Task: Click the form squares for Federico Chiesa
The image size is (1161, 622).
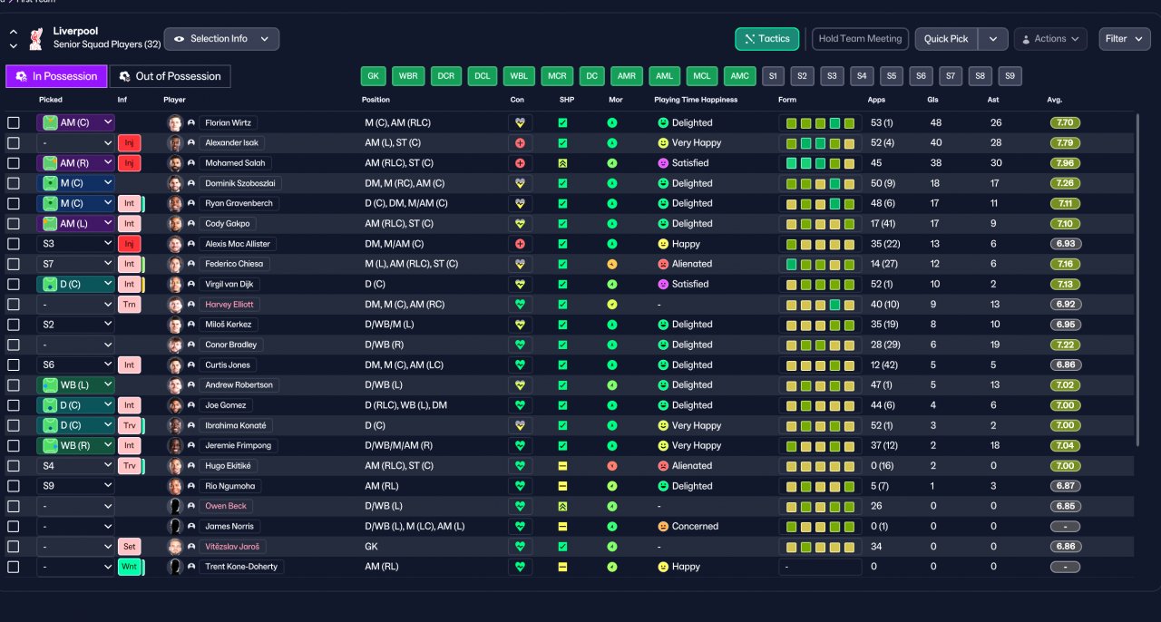Action: click(x=820, y=264)
